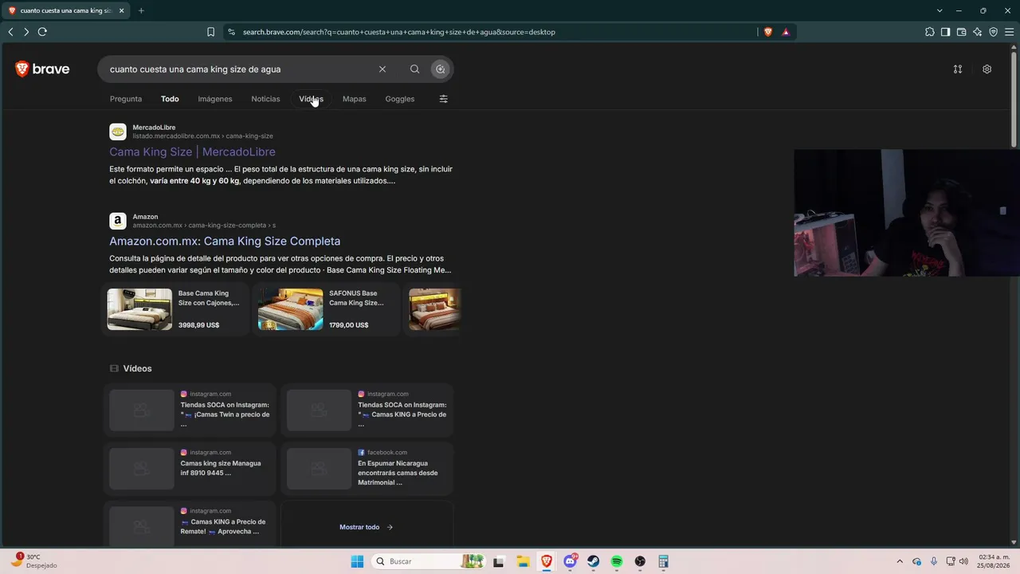Expand the system tray hidden icons chevron
This screenshot has width=1020, height=574.
(900, 561)
